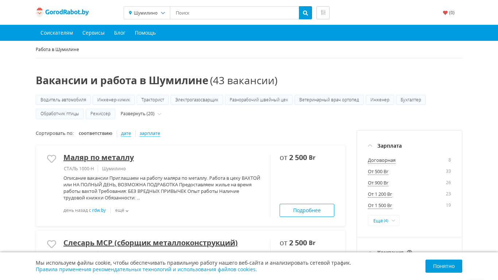Click Подробнее for Маляр по металлу
The height and width of the screenshot is (280, 498).
[307, 210]
